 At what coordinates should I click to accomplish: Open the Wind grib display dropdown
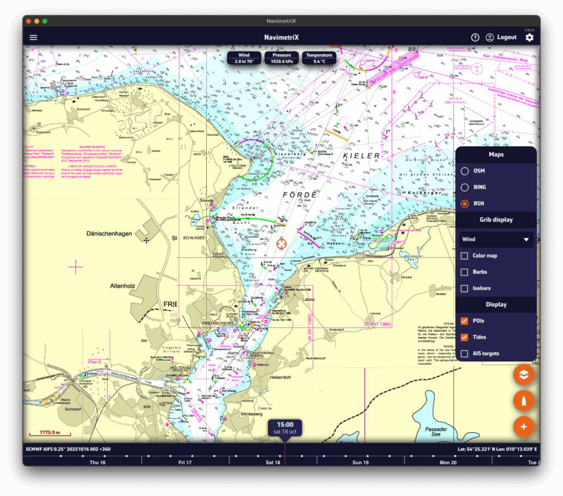coord(495,240)
